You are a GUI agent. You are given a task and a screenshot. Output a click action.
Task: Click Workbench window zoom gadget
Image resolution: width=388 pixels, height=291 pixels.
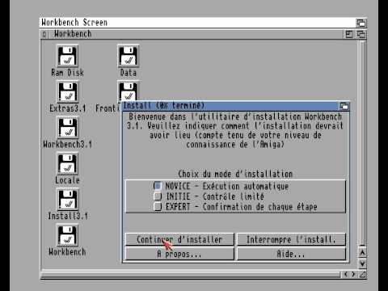pyautogui.click(x=349, y=34)
